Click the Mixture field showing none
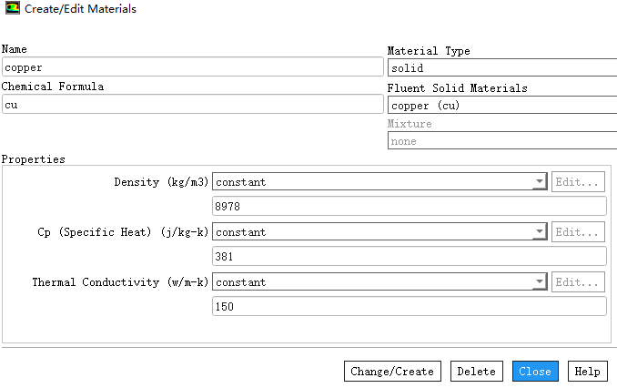 click(501, 141)
